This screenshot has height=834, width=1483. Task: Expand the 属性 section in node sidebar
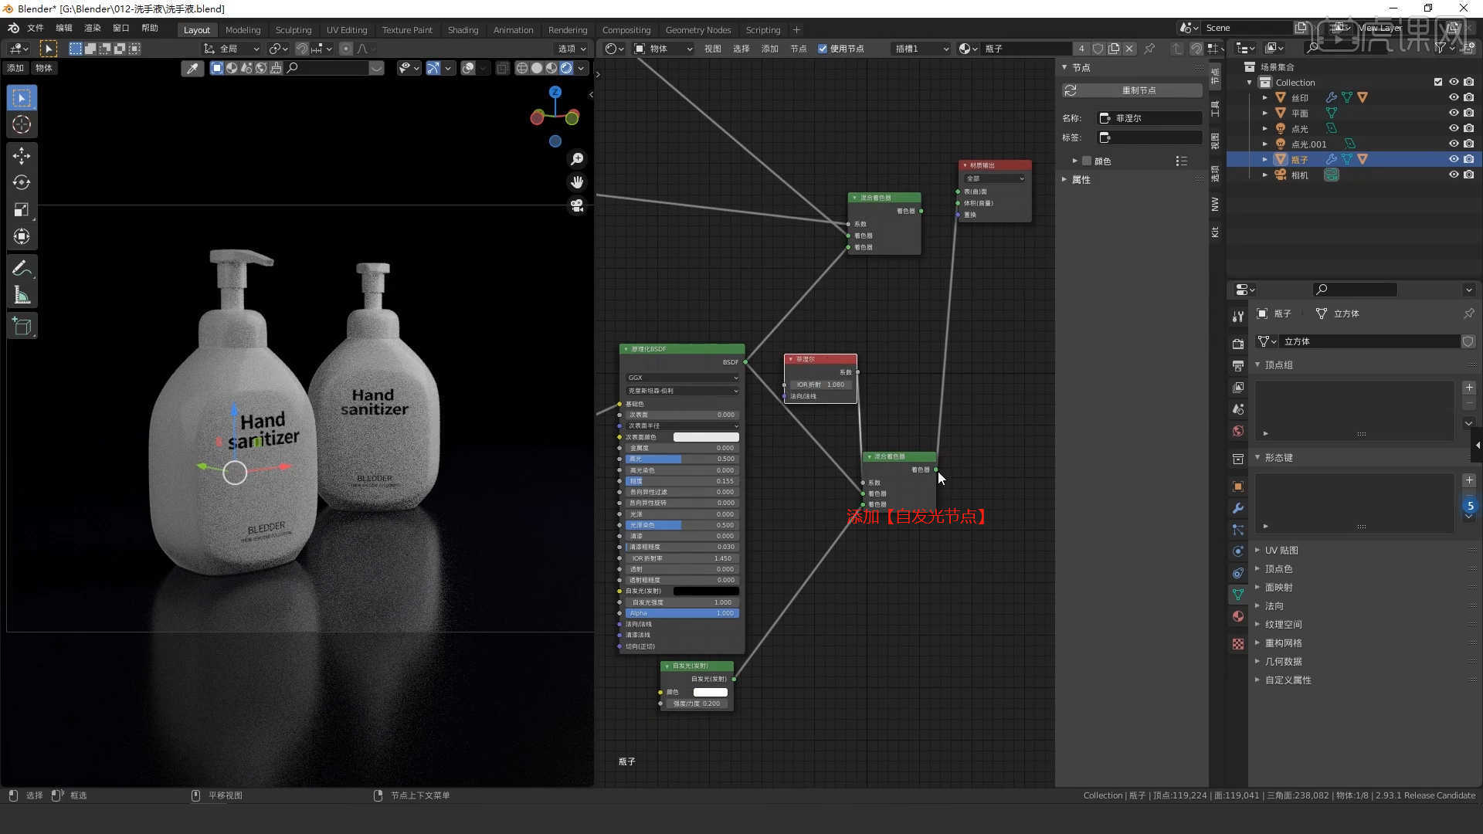pos(1081,180)
